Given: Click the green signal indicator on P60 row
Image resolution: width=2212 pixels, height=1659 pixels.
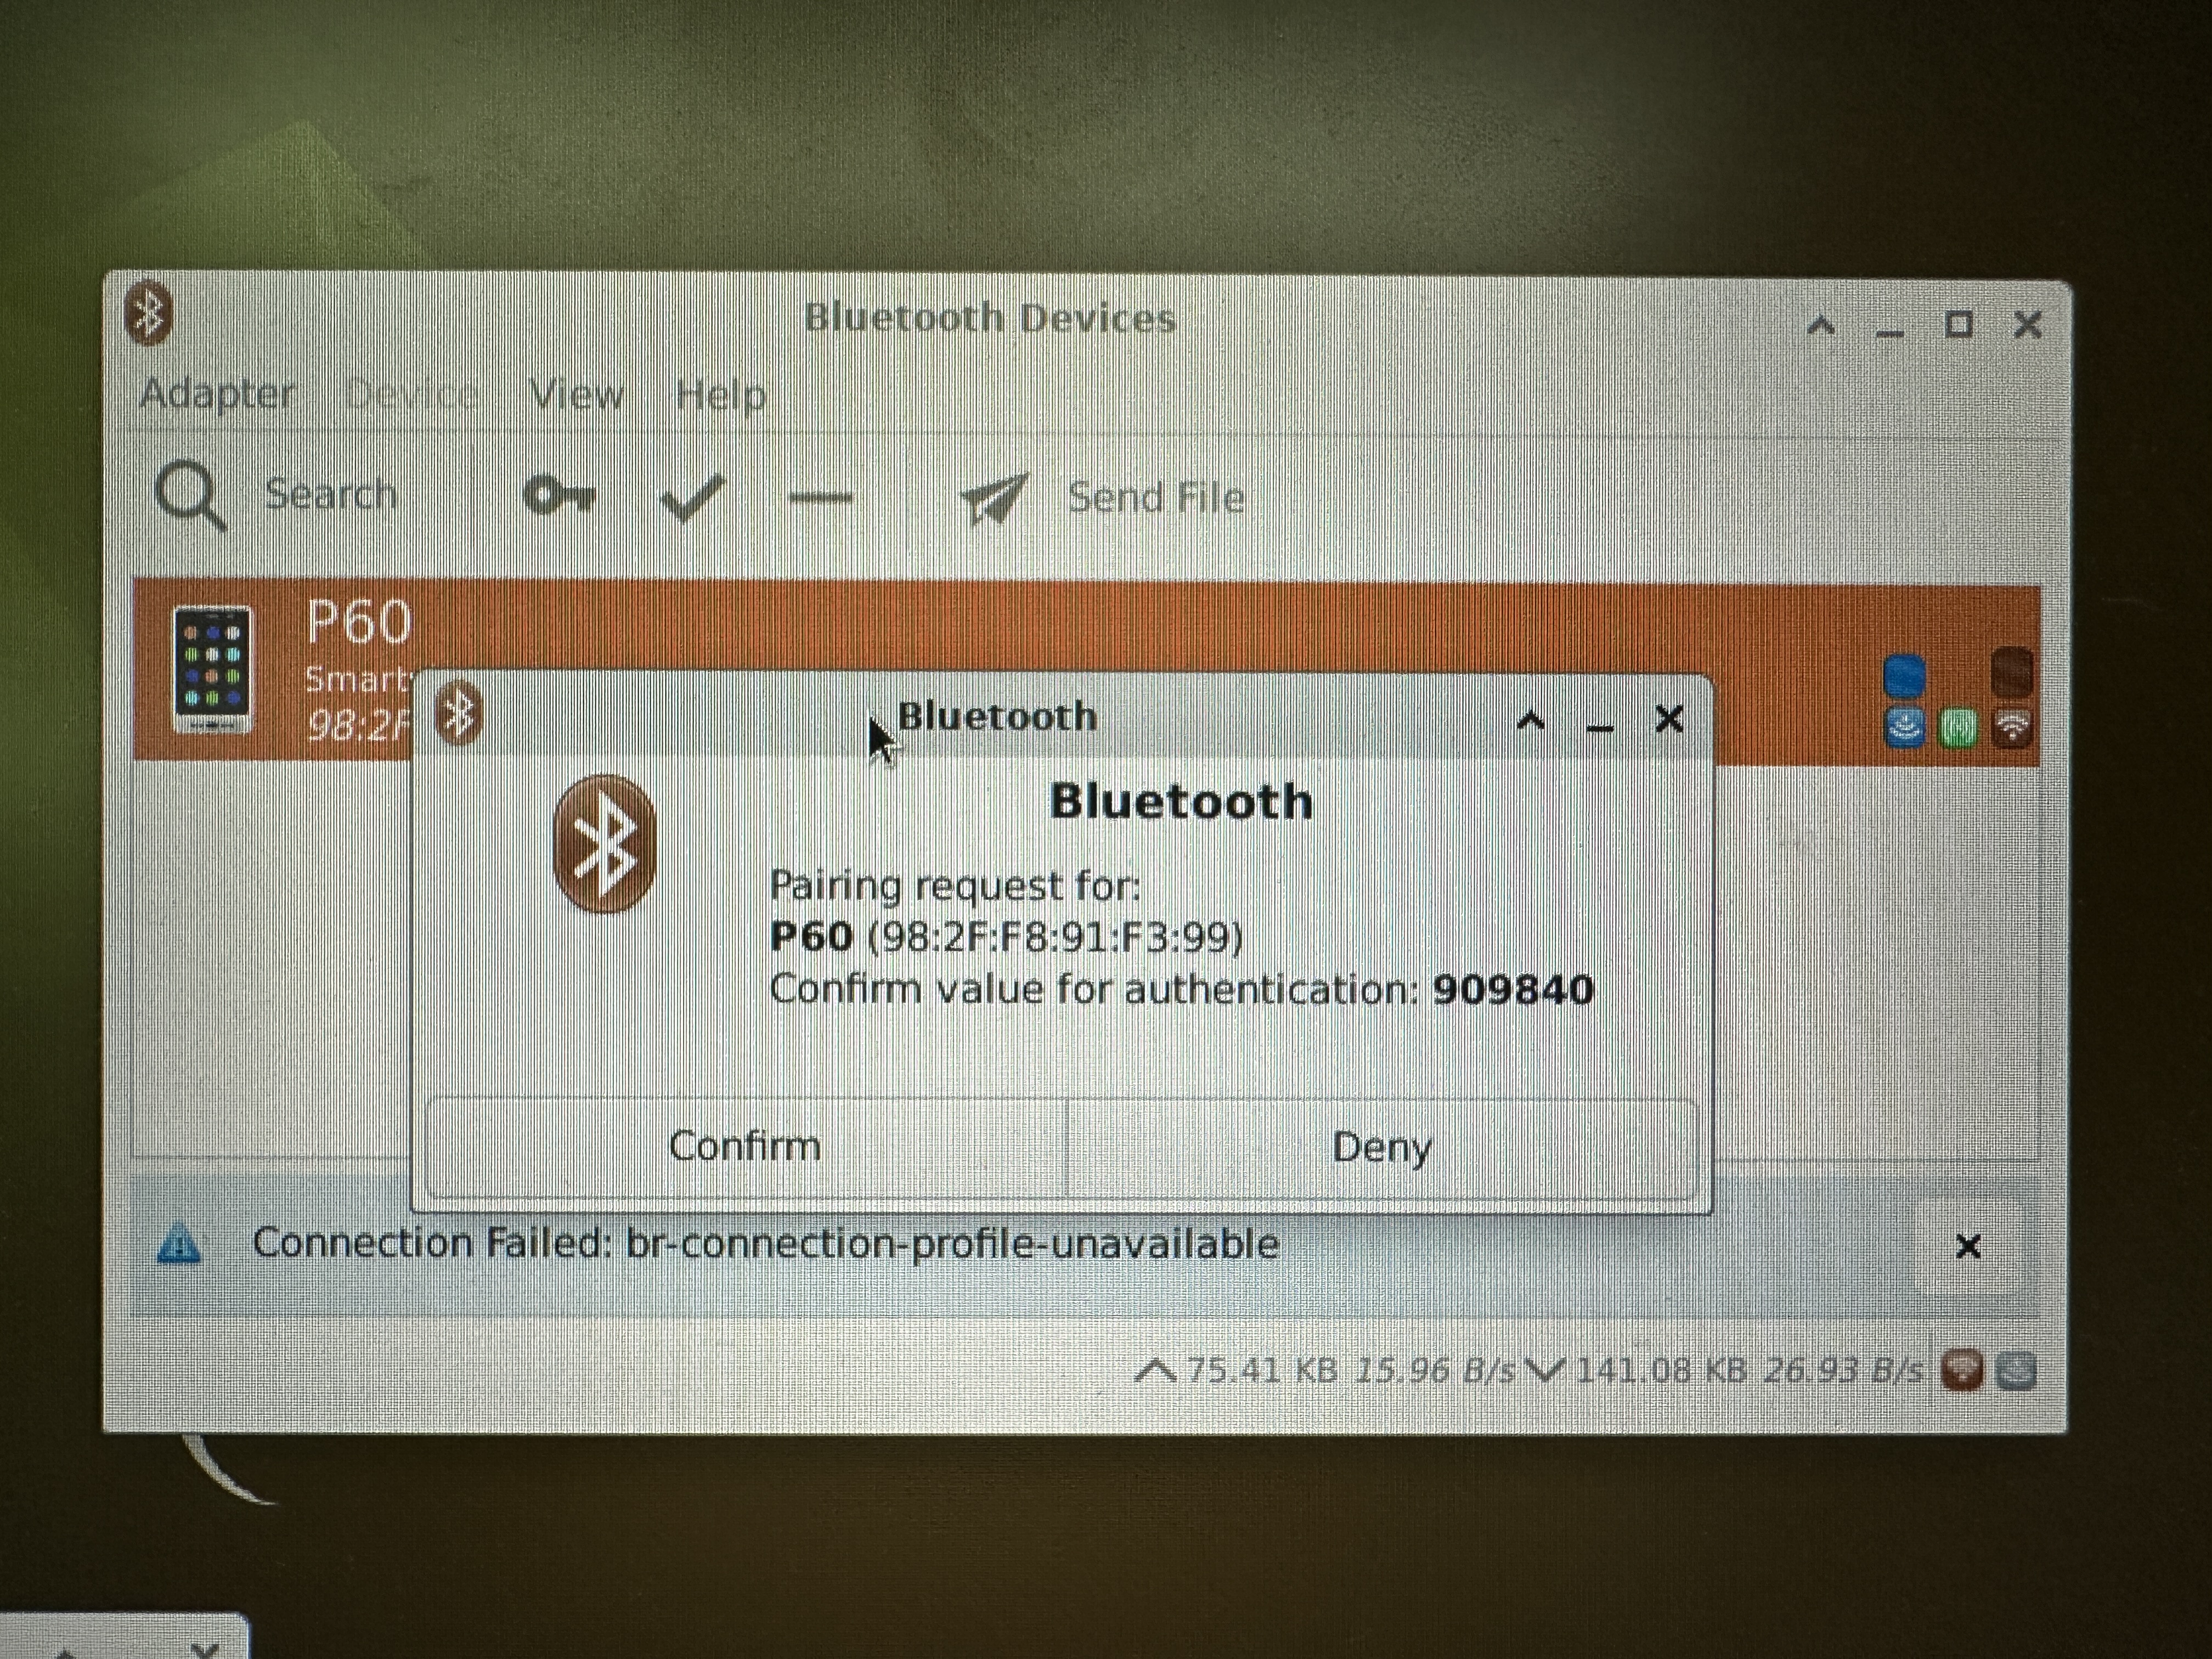Looking at the screenshot, I should pyautogui.click(x=1958, y=727).
